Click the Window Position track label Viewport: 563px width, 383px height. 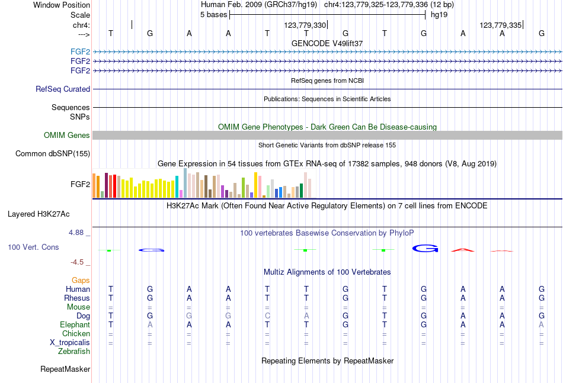tap(62, 5)
